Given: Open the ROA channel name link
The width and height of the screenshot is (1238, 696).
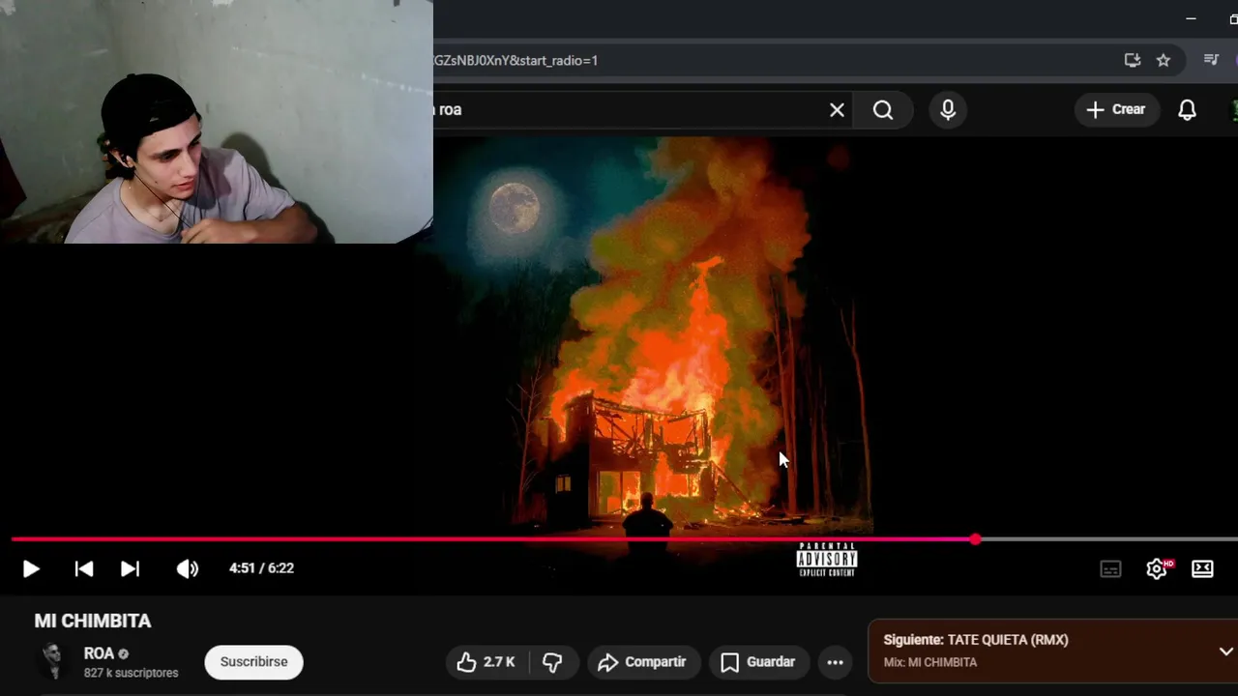Looking at the screenshot, I should click(x=99, y=653).
